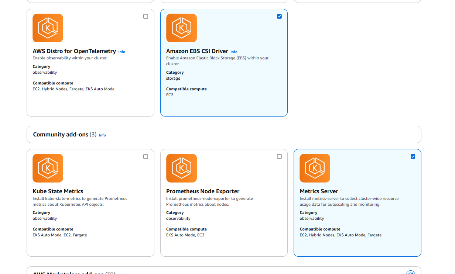This screenshot has height=274, width=455.
Task: Tick the Kube State Metrics checkbox
Action: pyautogui.click(x=146, y=156)
